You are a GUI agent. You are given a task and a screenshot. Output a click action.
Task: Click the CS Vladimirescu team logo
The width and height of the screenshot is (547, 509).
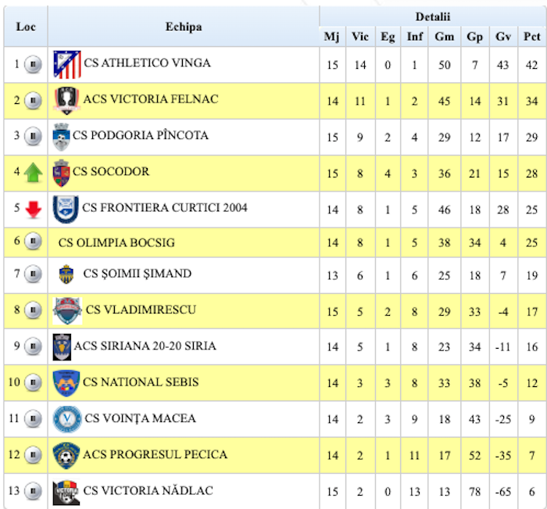[x=67, y=311]
